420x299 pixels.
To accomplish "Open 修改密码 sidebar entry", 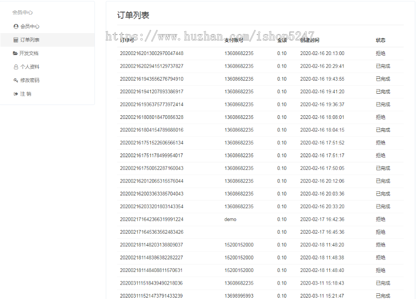I will point(30,80).
